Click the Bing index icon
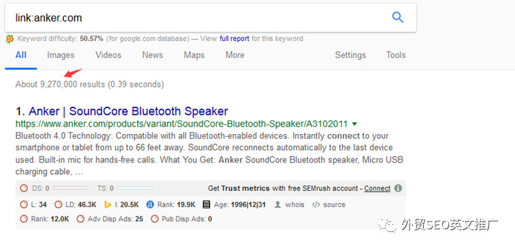This screenshot has height=247, width=515. coord(107,205)
